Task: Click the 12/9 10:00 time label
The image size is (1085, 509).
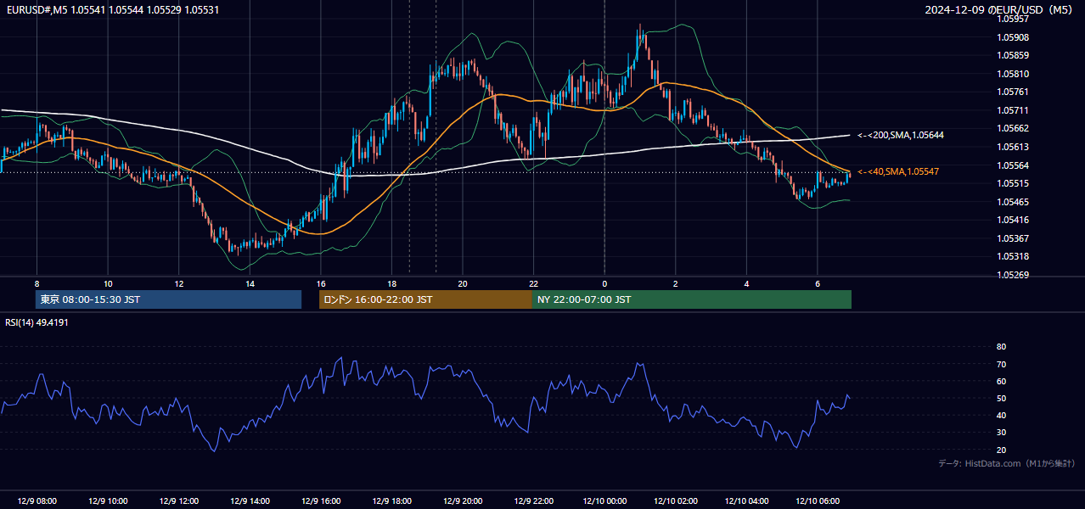Action: pyautogui.click(x=108, y=501)
